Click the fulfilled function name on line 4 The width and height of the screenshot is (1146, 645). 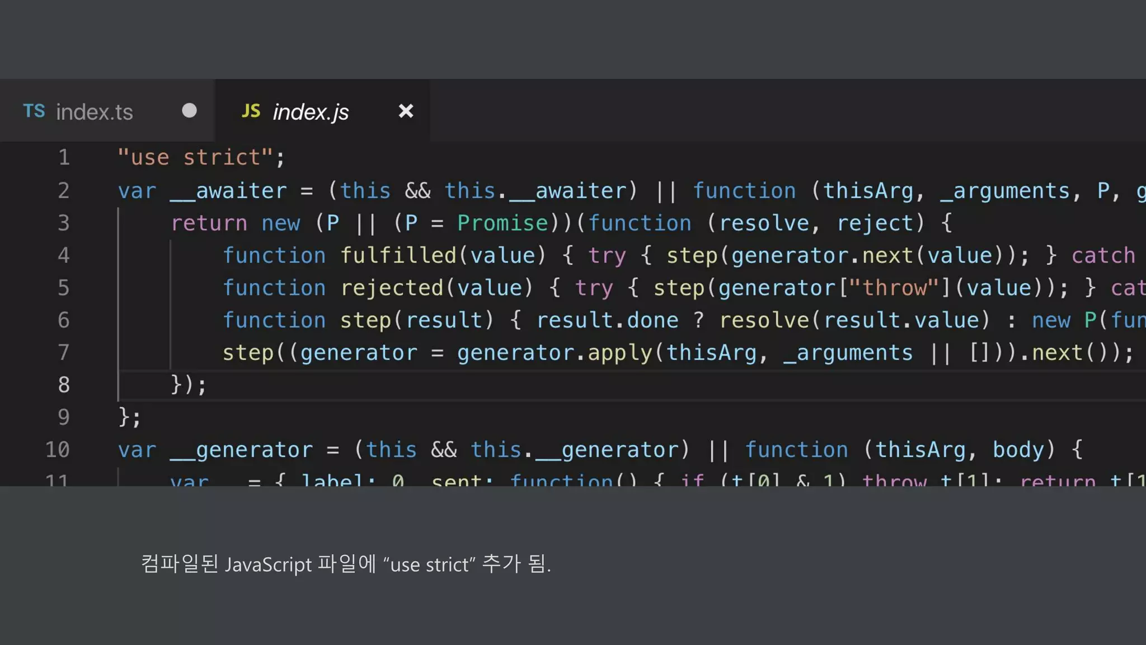click(x=398, y=255)
